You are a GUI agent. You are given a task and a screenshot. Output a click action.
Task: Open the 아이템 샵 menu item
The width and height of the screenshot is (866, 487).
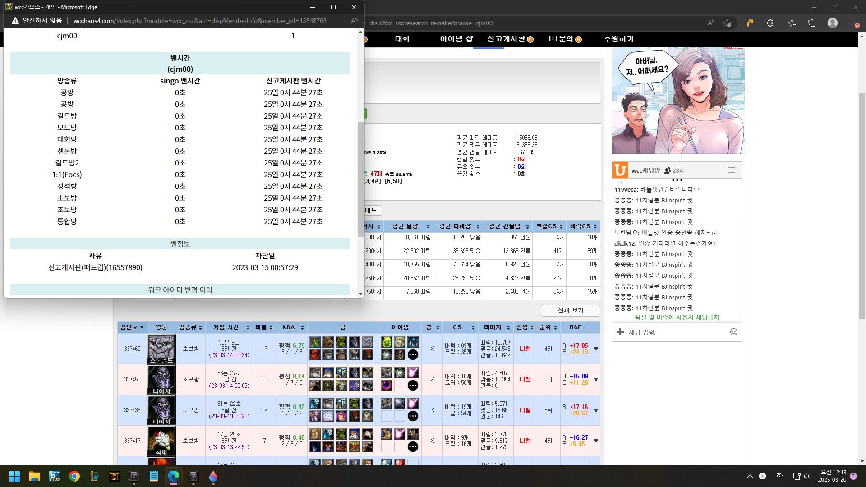(x=456, y=39)
